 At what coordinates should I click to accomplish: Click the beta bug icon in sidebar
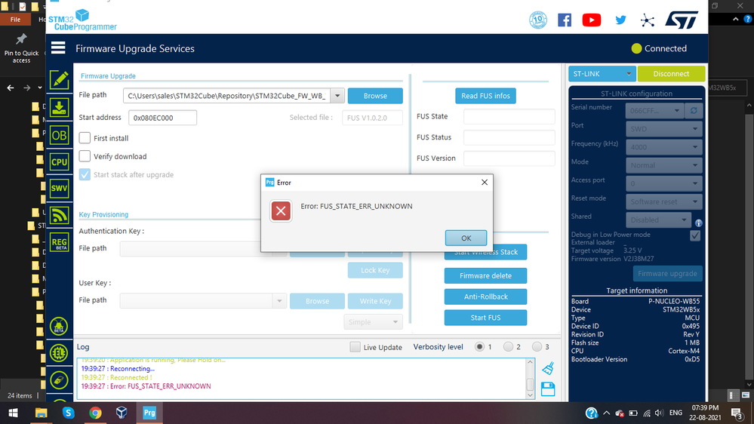(59, 327)
